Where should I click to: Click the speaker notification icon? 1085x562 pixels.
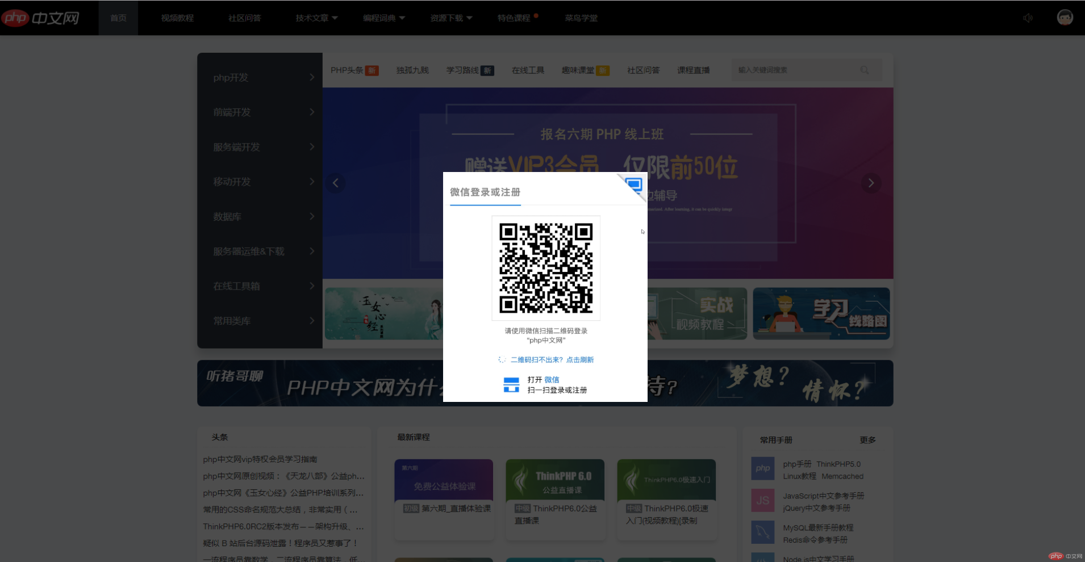point(1028,18)
